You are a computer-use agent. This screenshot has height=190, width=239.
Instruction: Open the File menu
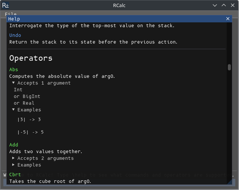tap(10, 14)
